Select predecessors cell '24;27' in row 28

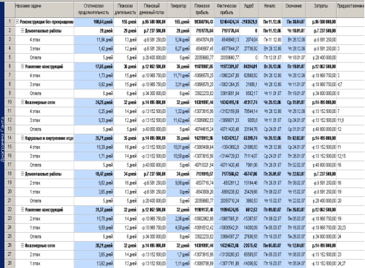coord(351,264)
